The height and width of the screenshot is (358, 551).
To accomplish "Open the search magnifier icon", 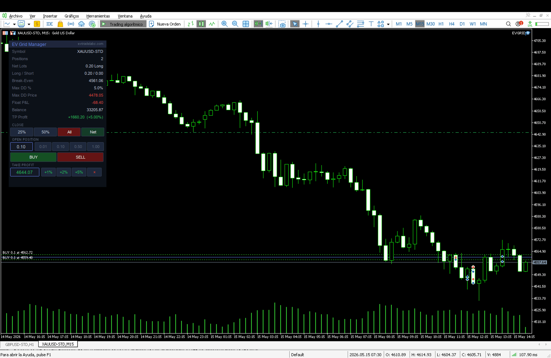I will click(508, 24).
